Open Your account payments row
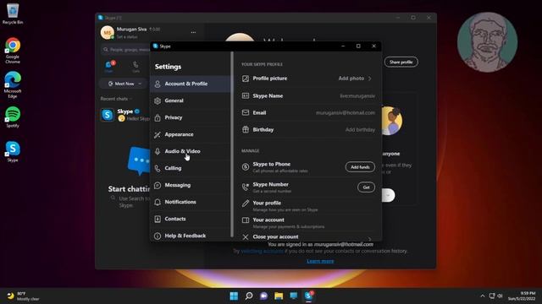The image size is (542, 304). (308, 223)
